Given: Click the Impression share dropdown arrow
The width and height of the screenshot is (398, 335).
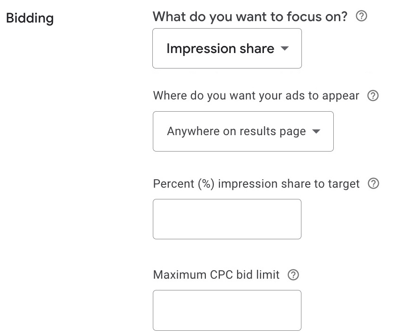Looking at the screenshot, I should 285,48.
